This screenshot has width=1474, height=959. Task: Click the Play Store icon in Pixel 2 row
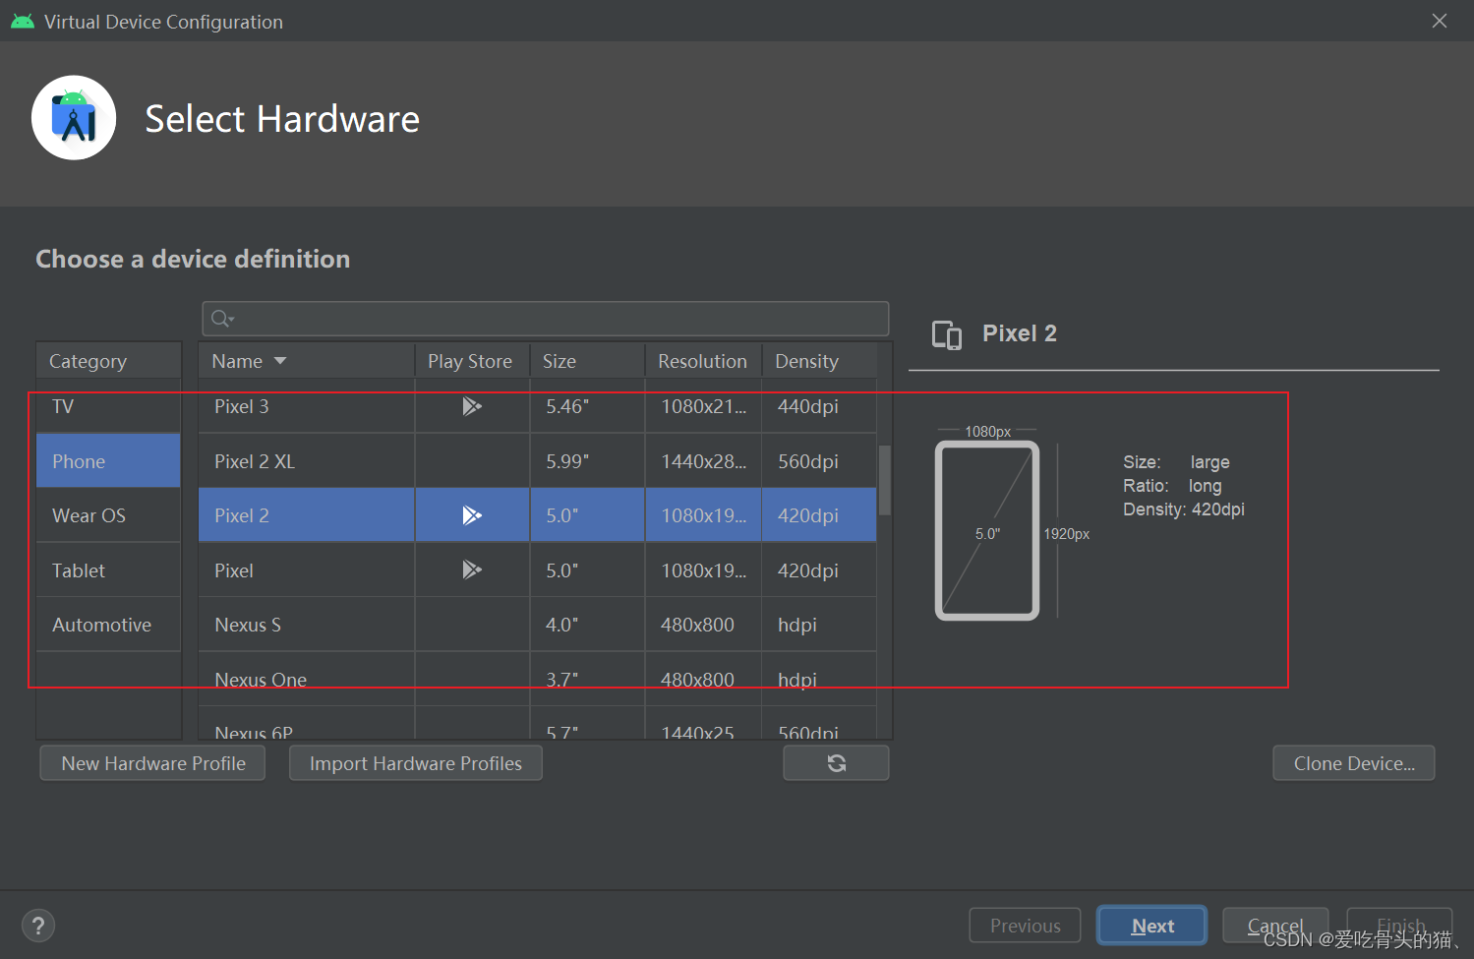[x=472, y=515]
